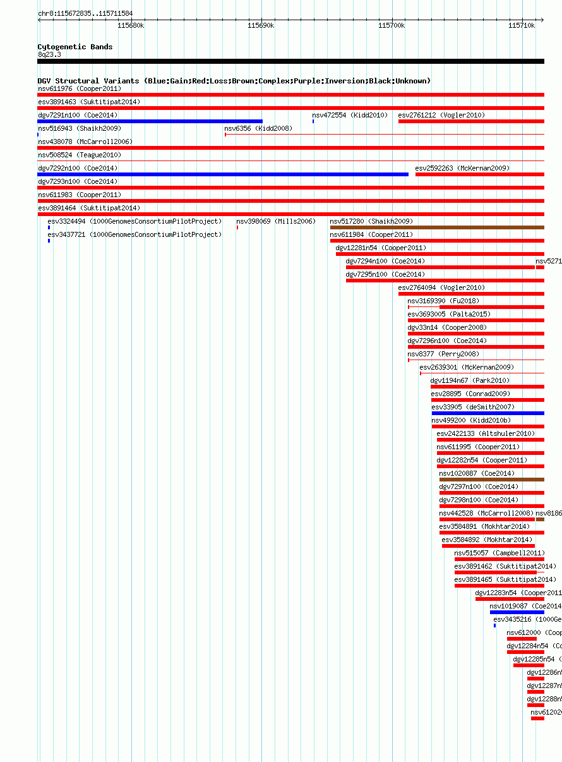Click the chr8:115672835..115711584 coordinates text
The height and width of the screenshot is (762, 562).
85,13
